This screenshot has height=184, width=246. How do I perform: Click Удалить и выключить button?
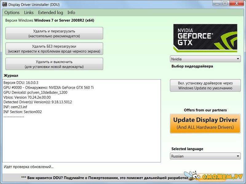click(x=54, y=64)
